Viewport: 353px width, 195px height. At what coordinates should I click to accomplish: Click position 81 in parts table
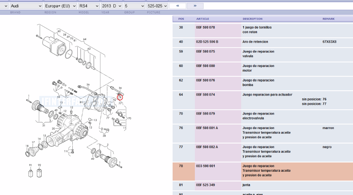click(181, 185)
